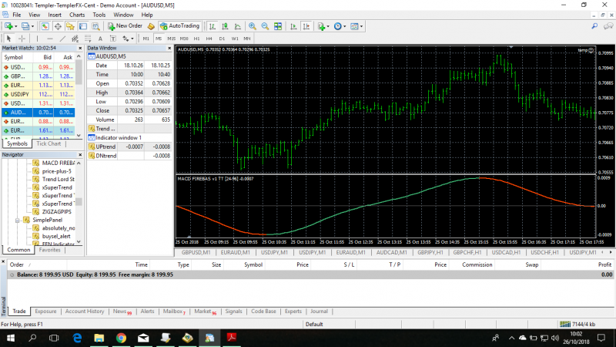Select the crosshair cursor tool

[23, 38]
